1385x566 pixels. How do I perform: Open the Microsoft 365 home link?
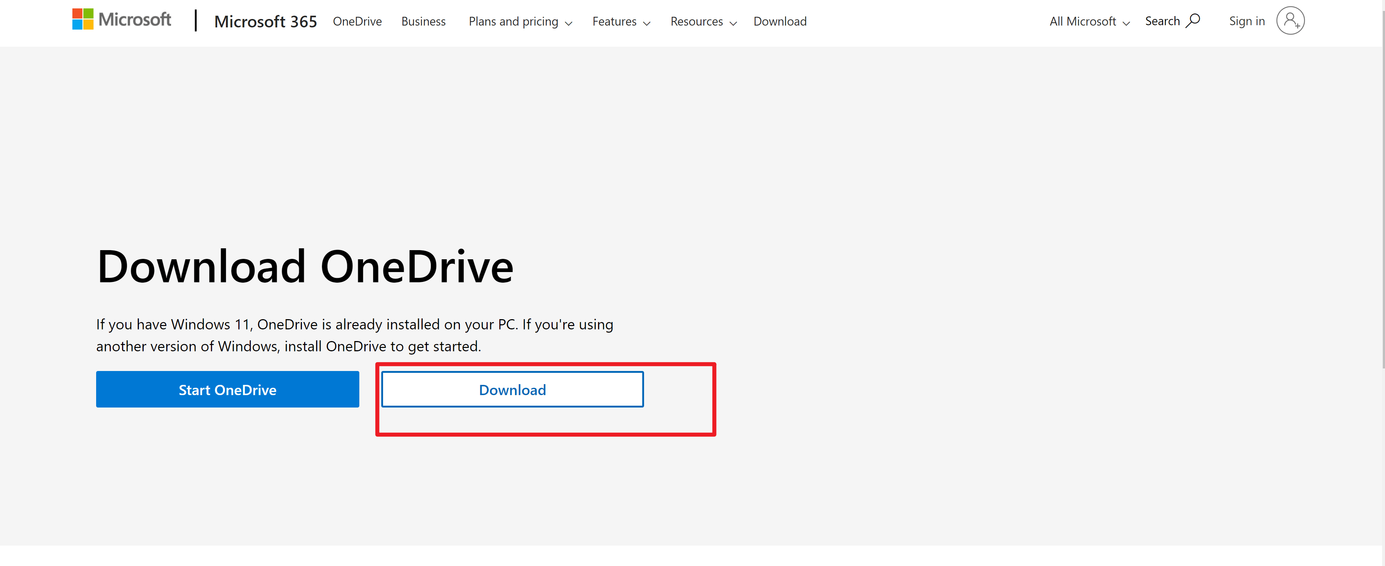click(x=266, y=22)
